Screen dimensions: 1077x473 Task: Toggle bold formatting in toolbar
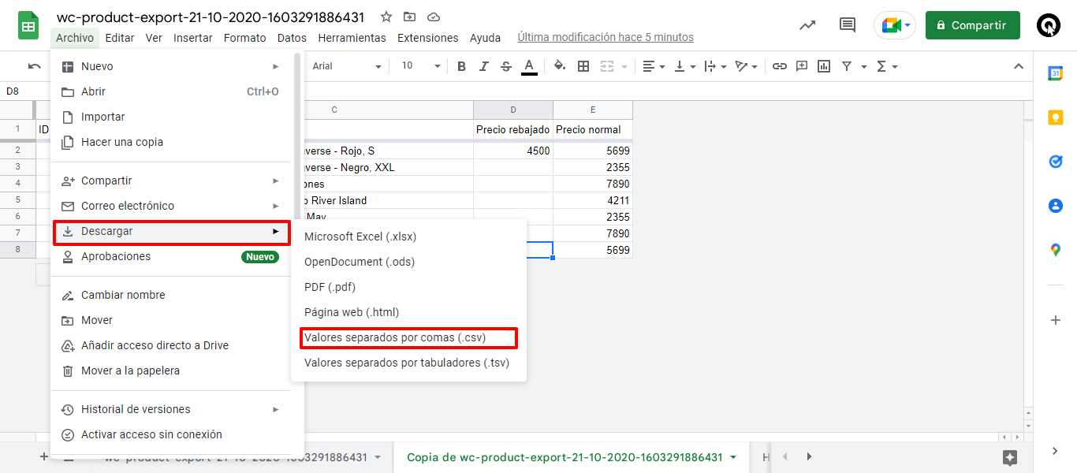[461, 66]
